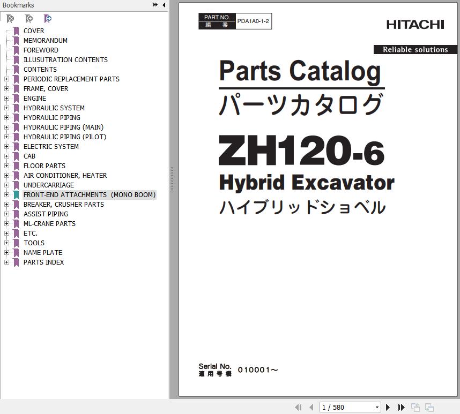Expand the NAME PLATE node

pos(6,253)
